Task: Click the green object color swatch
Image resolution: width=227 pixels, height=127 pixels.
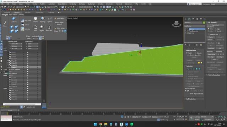Action: [x=204, y=23]
